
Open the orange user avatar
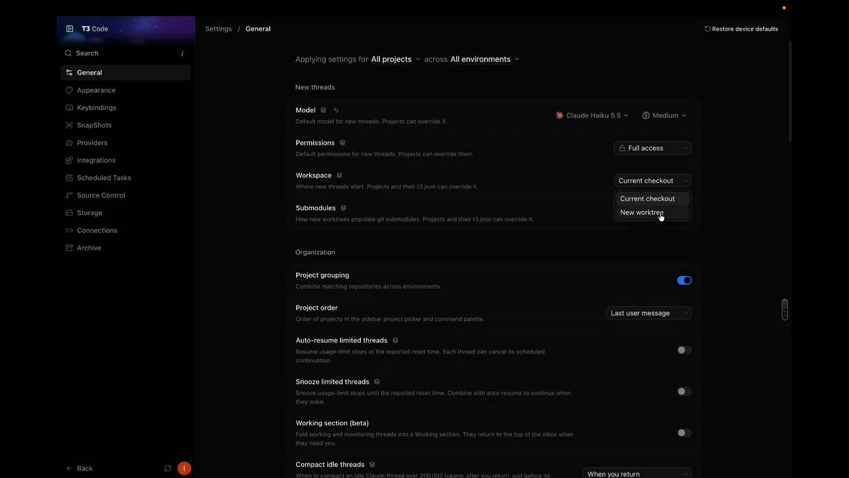(x=184, y=468)
